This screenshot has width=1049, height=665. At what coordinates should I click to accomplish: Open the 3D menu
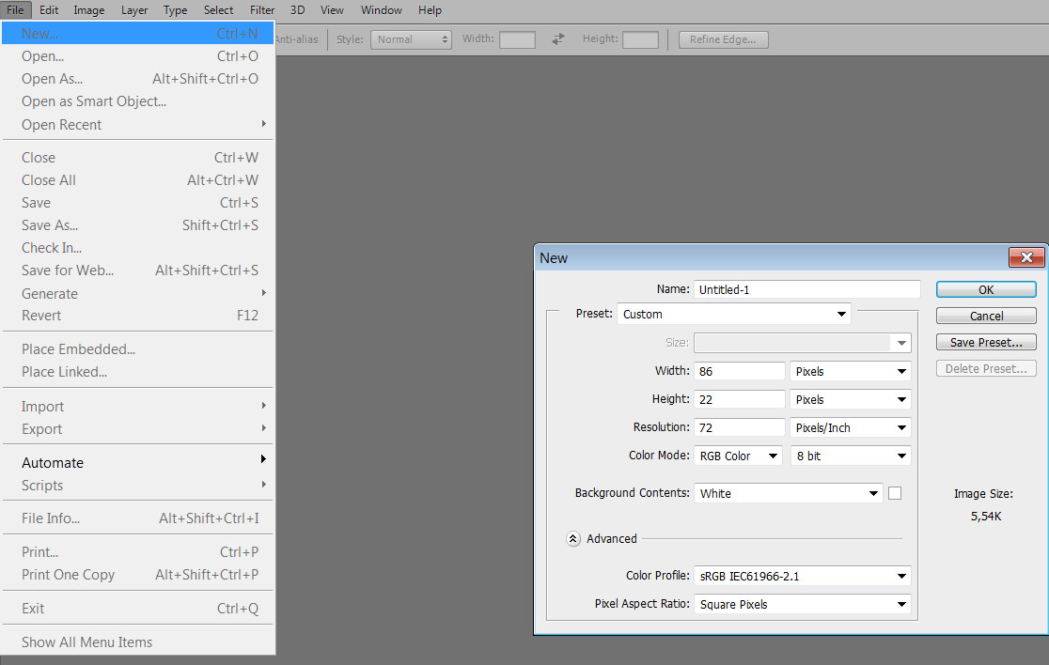tap(298, 10)
